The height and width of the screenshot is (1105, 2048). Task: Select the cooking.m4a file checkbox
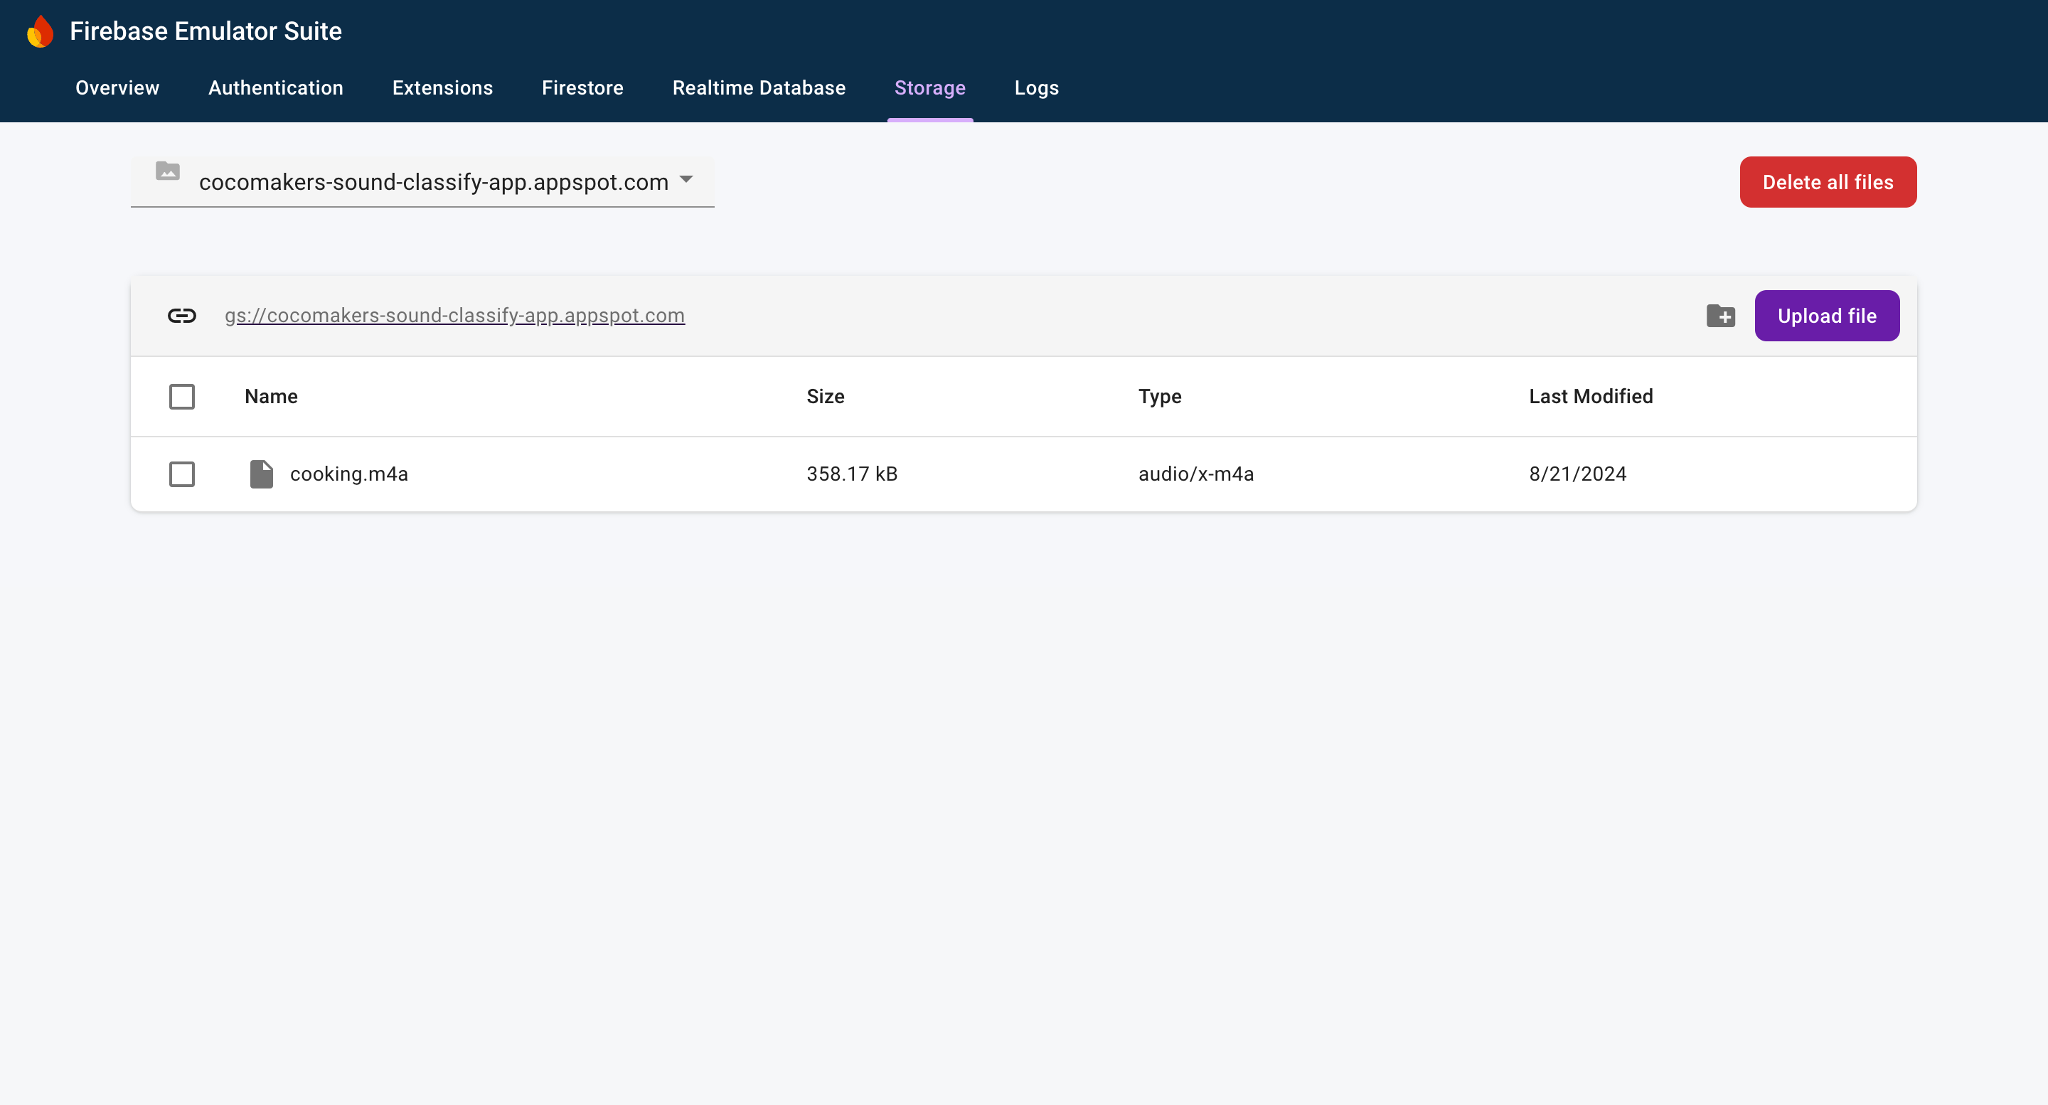(181, 474)
